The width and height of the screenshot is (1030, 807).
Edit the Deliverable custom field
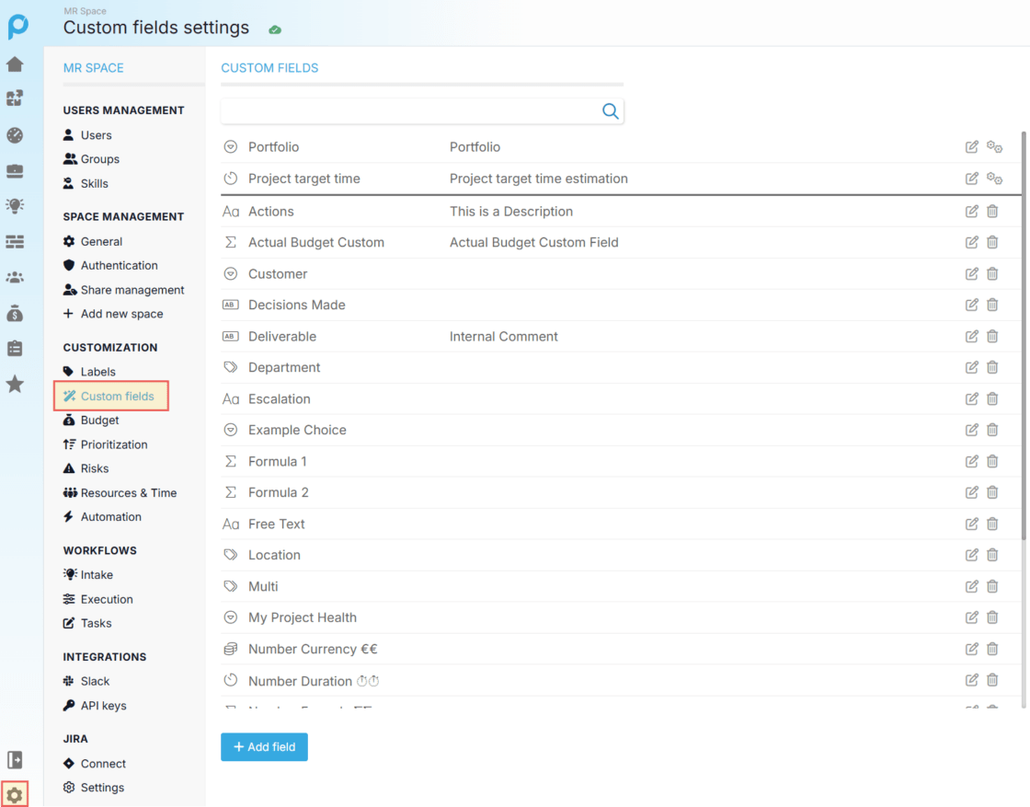tap(971, 336)
